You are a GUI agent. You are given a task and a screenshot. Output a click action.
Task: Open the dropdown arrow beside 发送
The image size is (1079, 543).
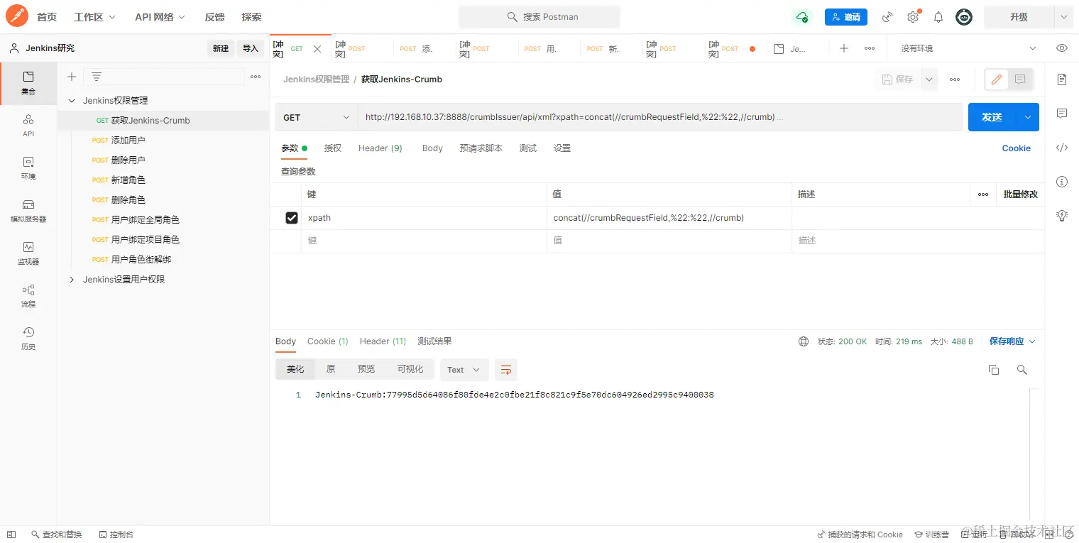click(1027, 117)
